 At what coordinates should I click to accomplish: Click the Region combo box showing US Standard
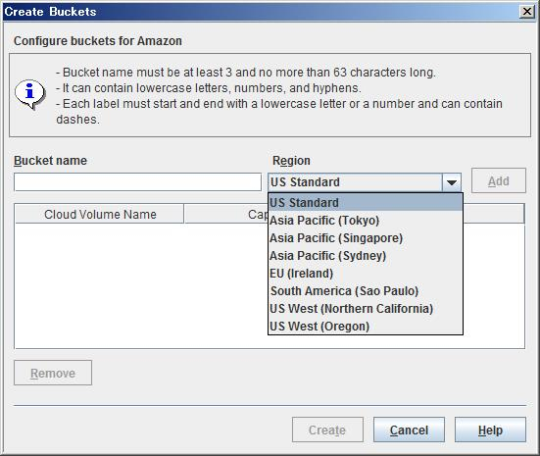365,182
